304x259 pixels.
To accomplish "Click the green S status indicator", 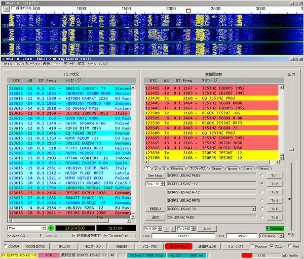I will [x=51, y=228].
